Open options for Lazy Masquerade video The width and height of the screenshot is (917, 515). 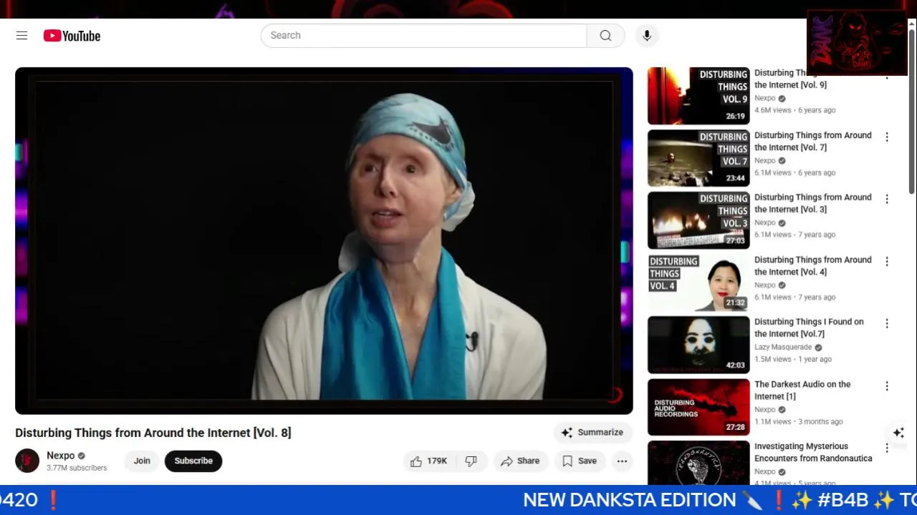(886, 323)
